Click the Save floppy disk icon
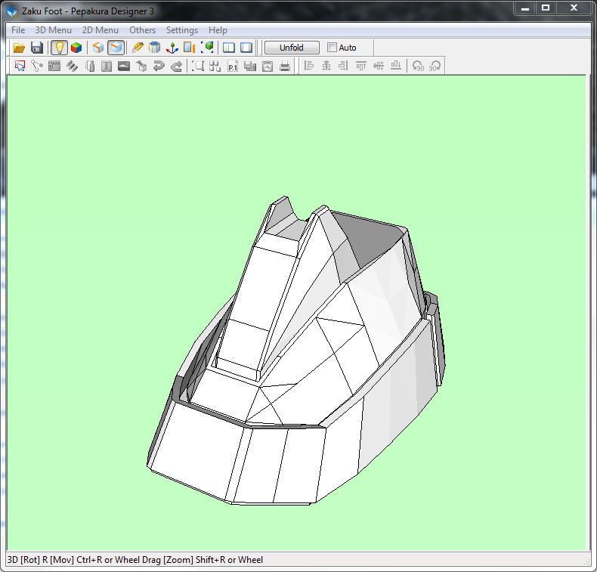The image size is (597, 572). (x=36, y=48)
